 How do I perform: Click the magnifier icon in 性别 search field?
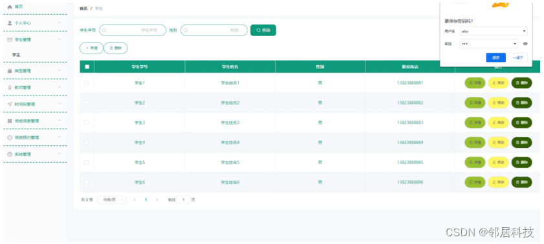click(186, 30)
